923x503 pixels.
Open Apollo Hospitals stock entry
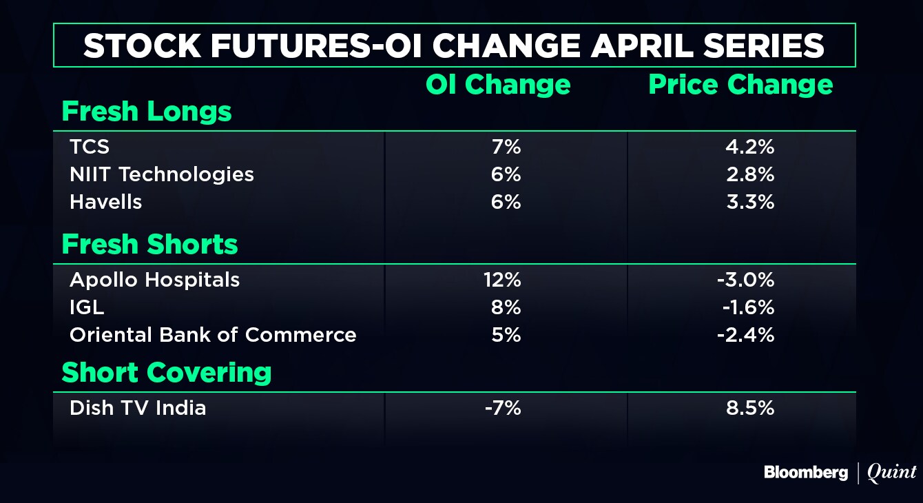155,280
